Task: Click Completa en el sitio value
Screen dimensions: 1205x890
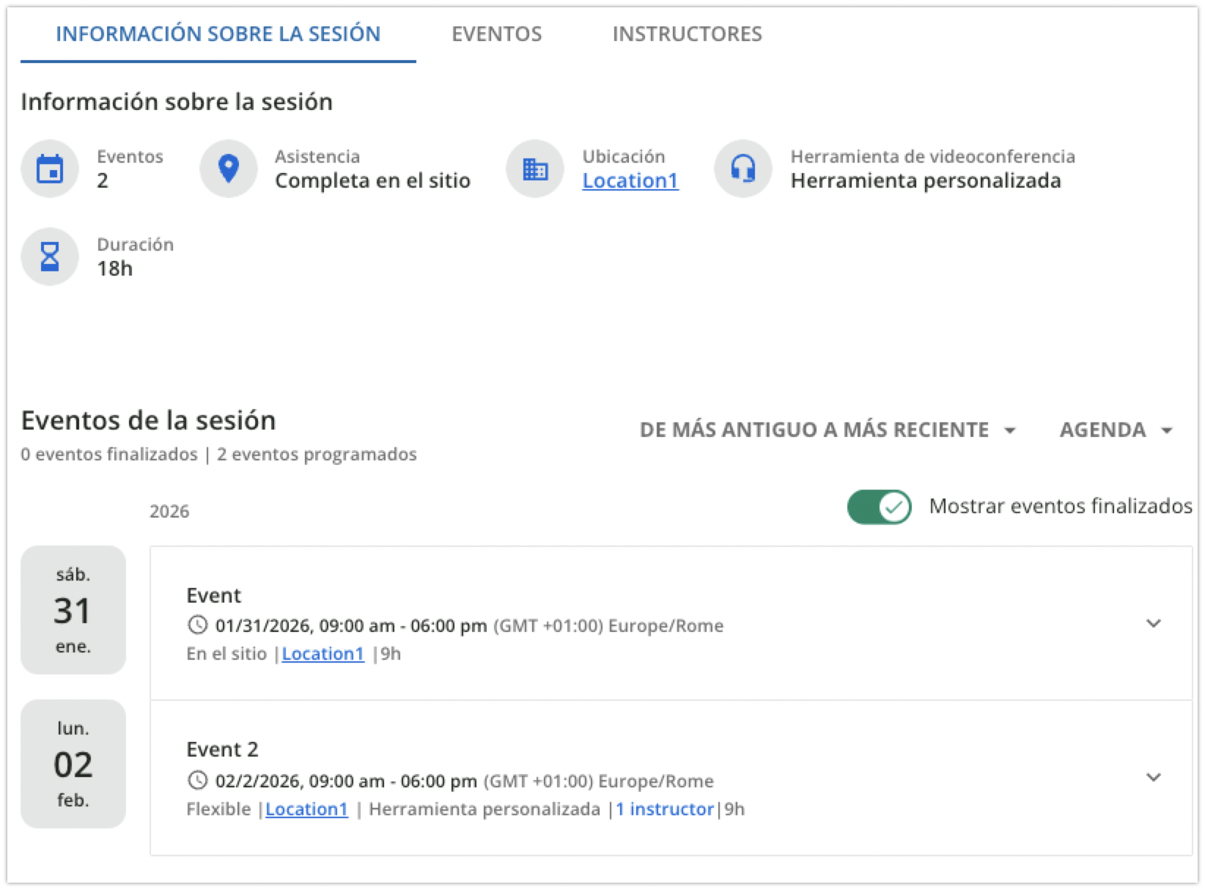Action: [372, 180]
